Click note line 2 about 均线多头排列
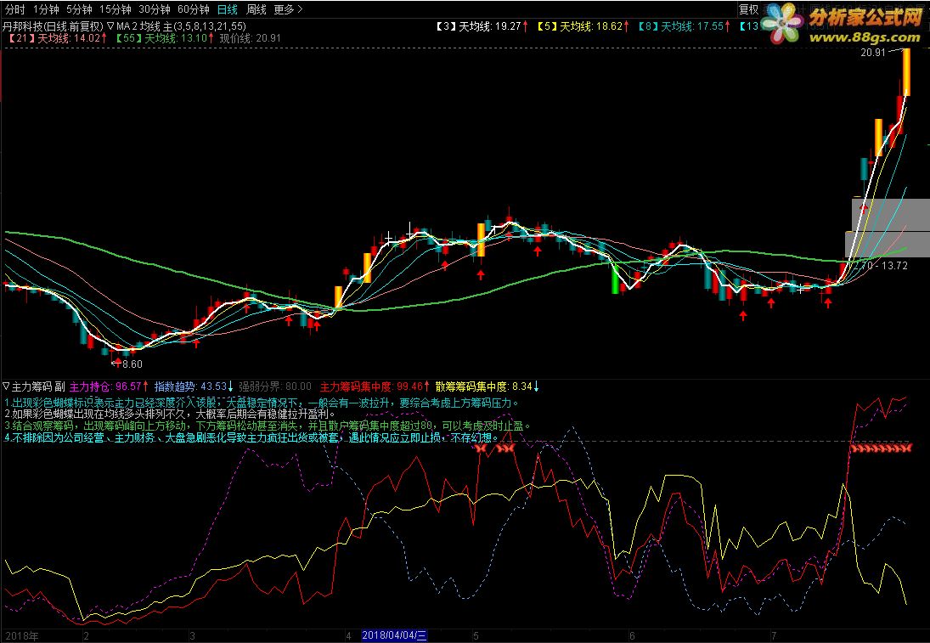 170,414
